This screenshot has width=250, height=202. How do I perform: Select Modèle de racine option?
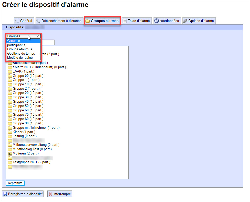[x=20, y=58]
